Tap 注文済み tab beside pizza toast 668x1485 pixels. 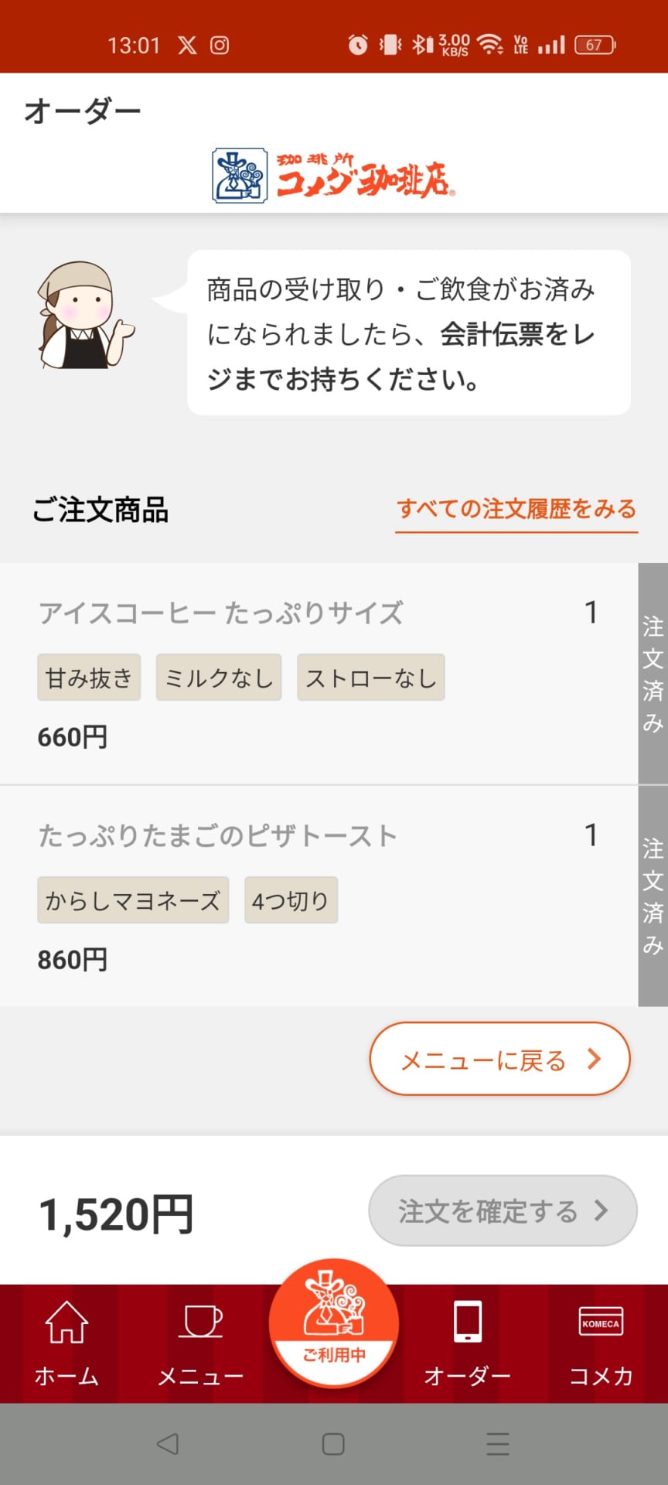[x=653, y=896]
